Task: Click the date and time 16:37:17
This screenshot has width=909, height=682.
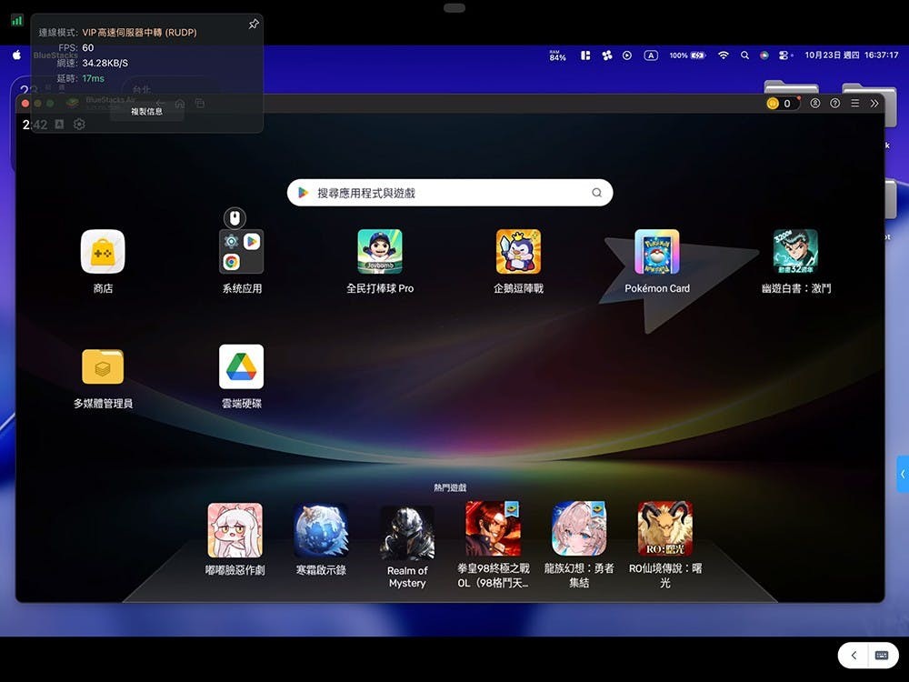Action: pos(852,55)
